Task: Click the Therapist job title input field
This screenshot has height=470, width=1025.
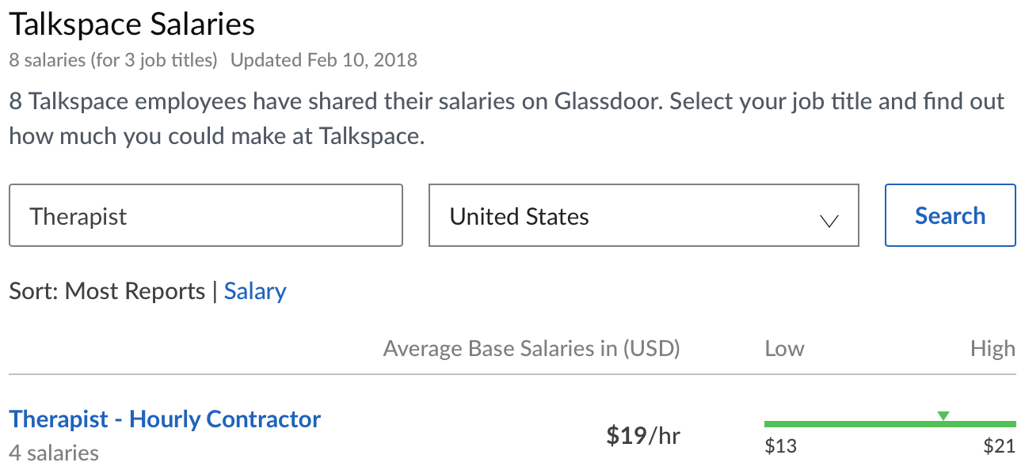Action: pyautogui.click(x=206, y=216)
